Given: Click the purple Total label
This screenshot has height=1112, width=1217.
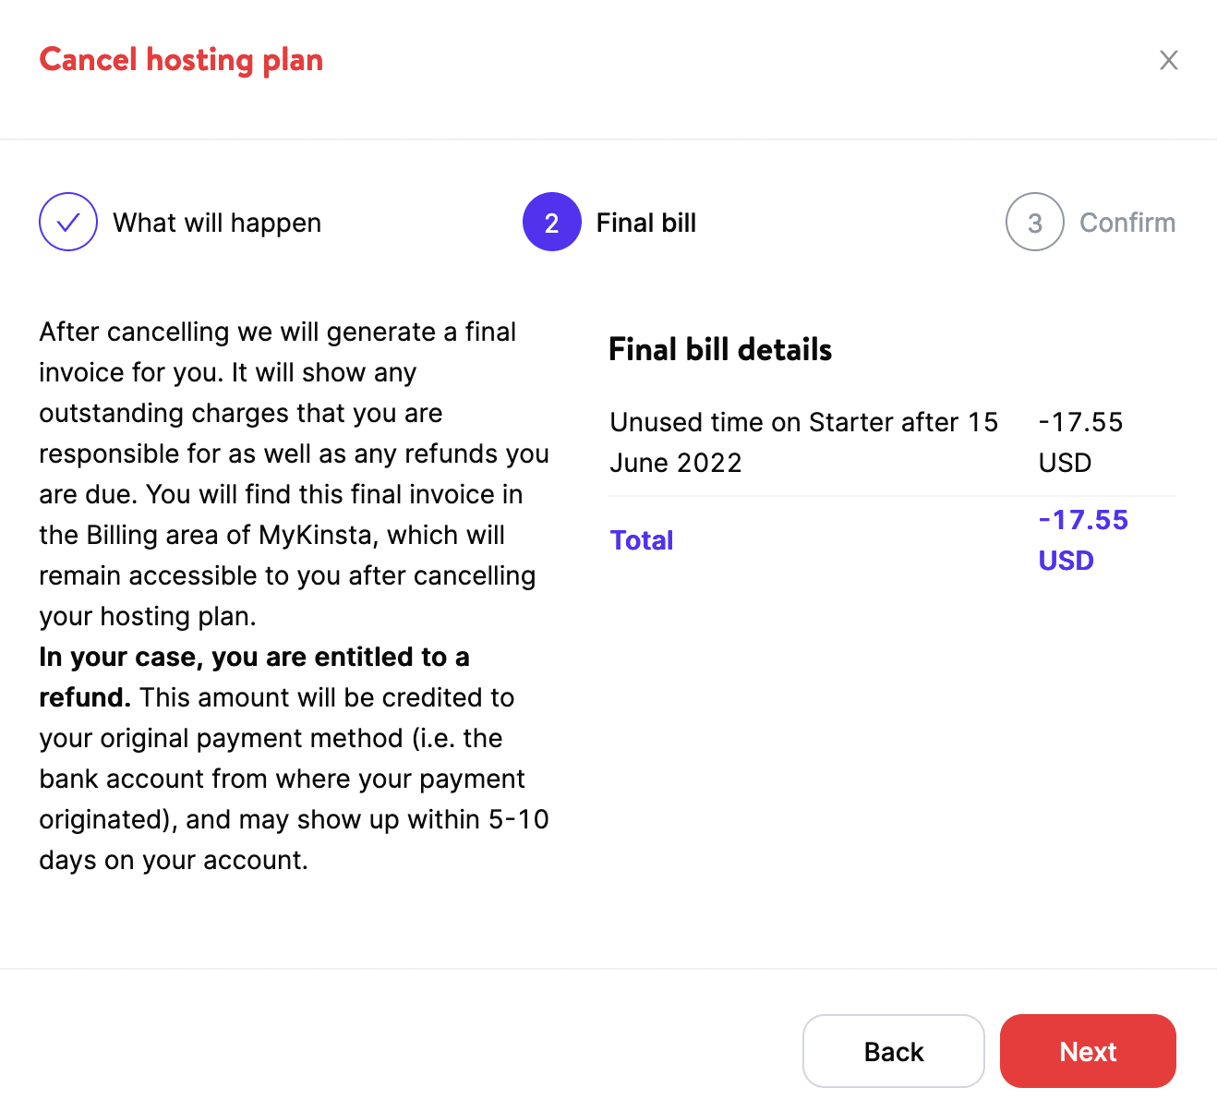Looking at the screenshot, I should coord(642,540).
